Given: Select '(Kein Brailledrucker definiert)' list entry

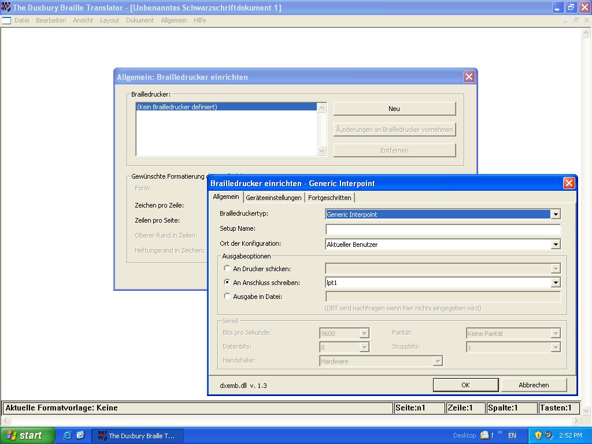Looking at the screenshot, I should pyautogui.click(x=226, y=107).
